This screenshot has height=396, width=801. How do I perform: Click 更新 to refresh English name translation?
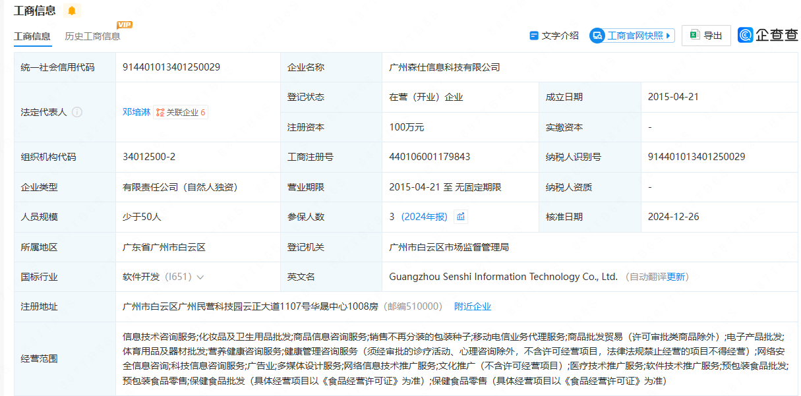point(676,277)
